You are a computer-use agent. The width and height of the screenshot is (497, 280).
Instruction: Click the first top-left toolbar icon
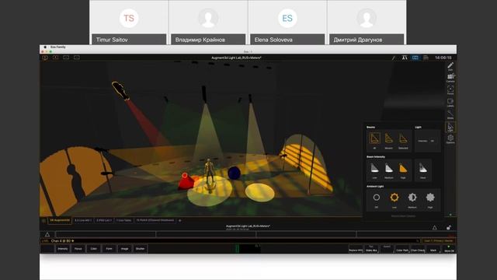click(45, 58)
